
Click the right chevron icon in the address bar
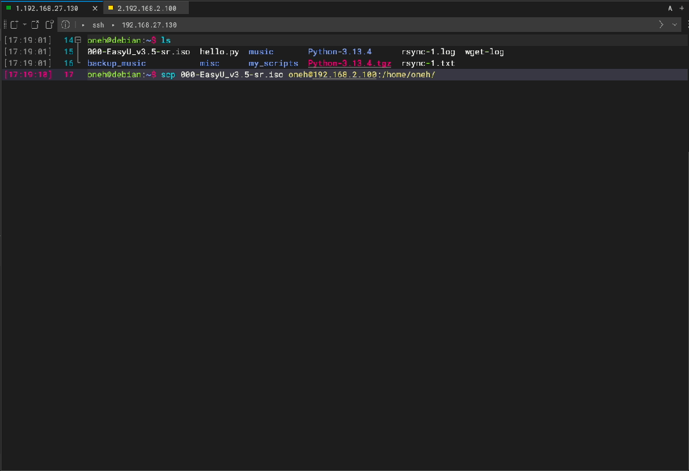tap(661, 25)
